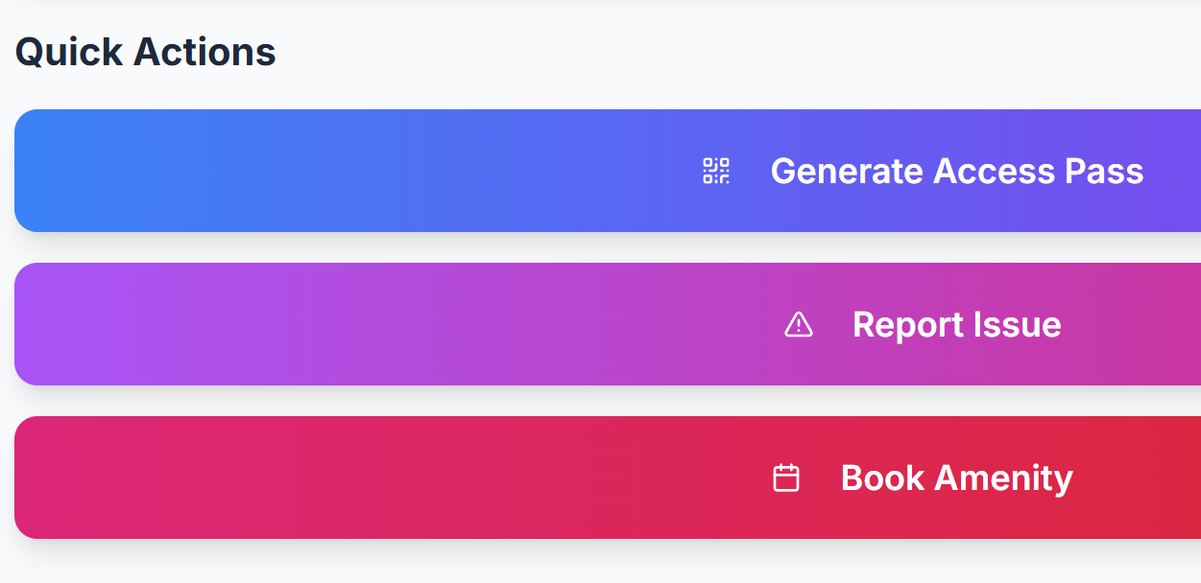Click the calendar icon on the red button
The image size is (1201, 583).
786,477
